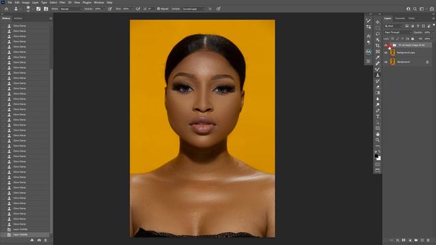Switch to the Actions tab
This screenshot has height=245, width=436.
18,18
